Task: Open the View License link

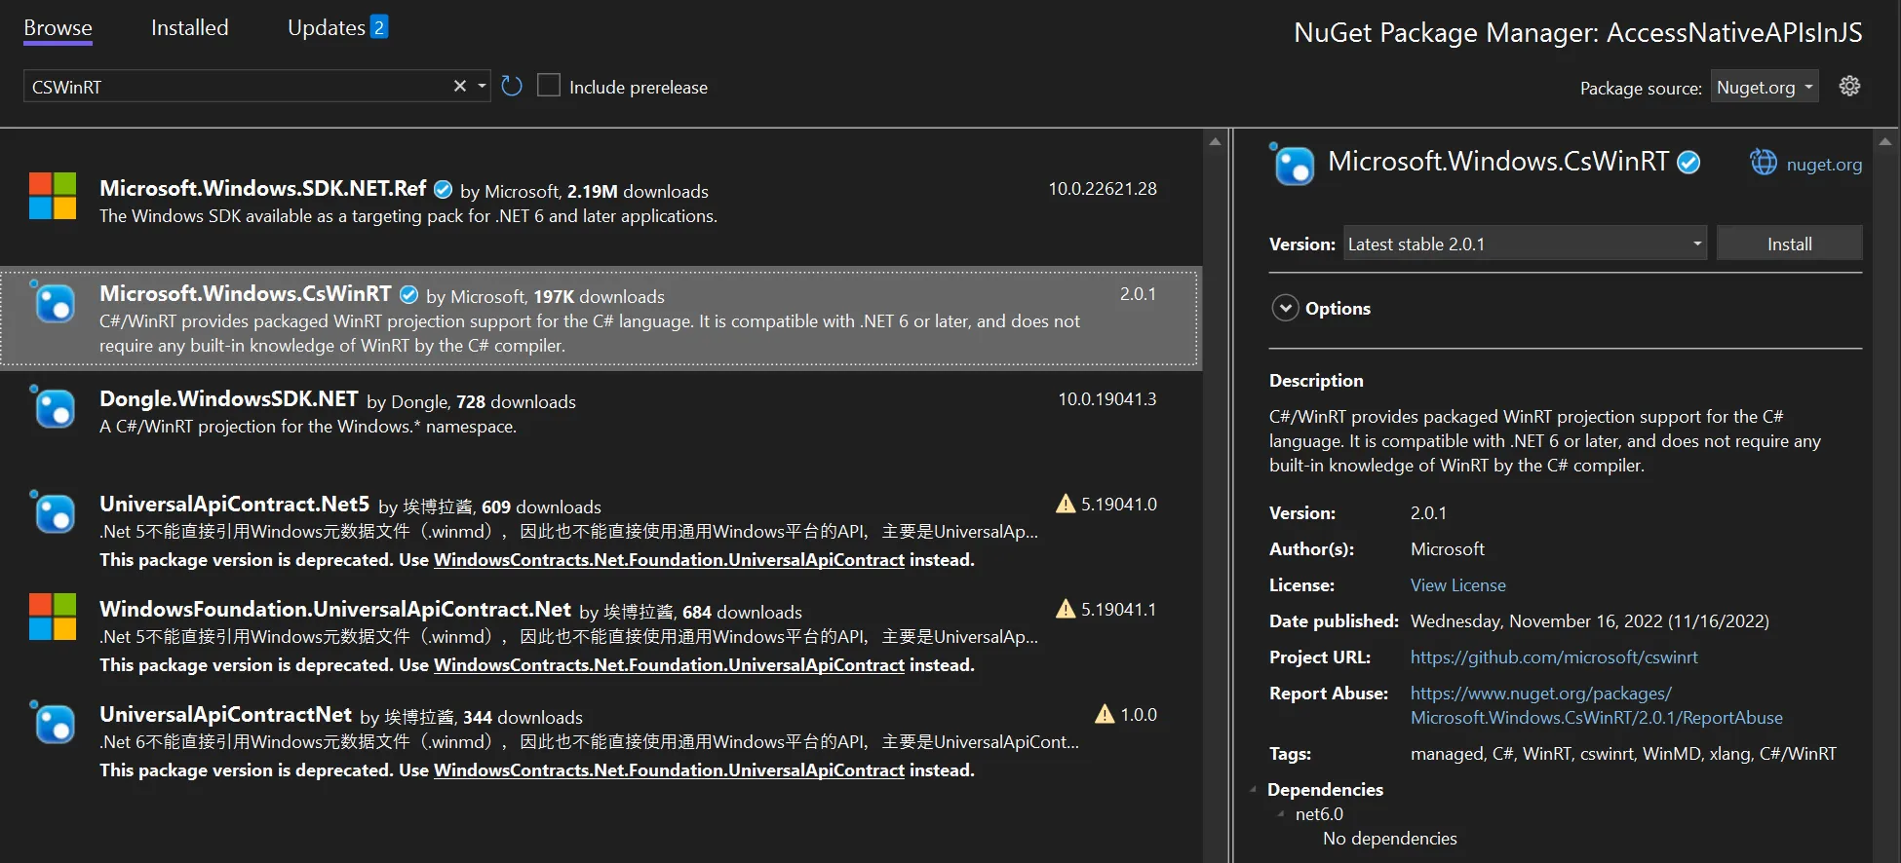Action: pos(1457,584)
